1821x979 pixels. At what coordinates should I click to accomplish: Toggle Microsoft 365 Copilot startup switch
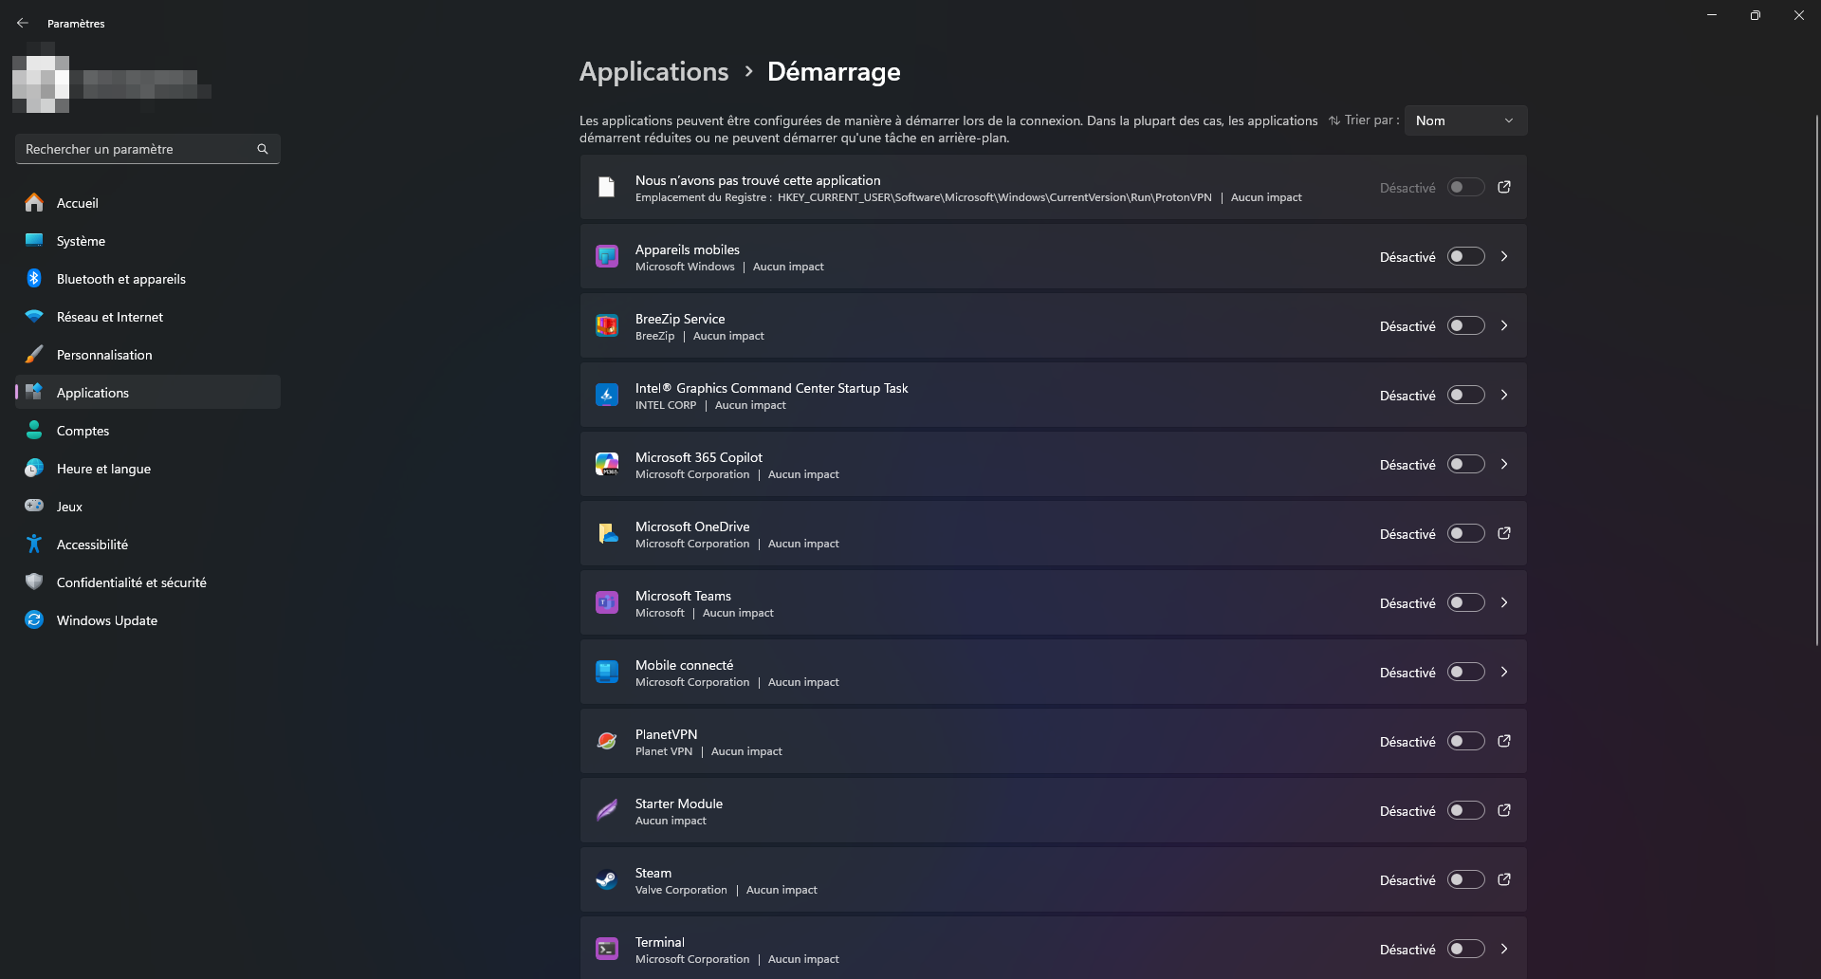click(x=1465, y=464)
